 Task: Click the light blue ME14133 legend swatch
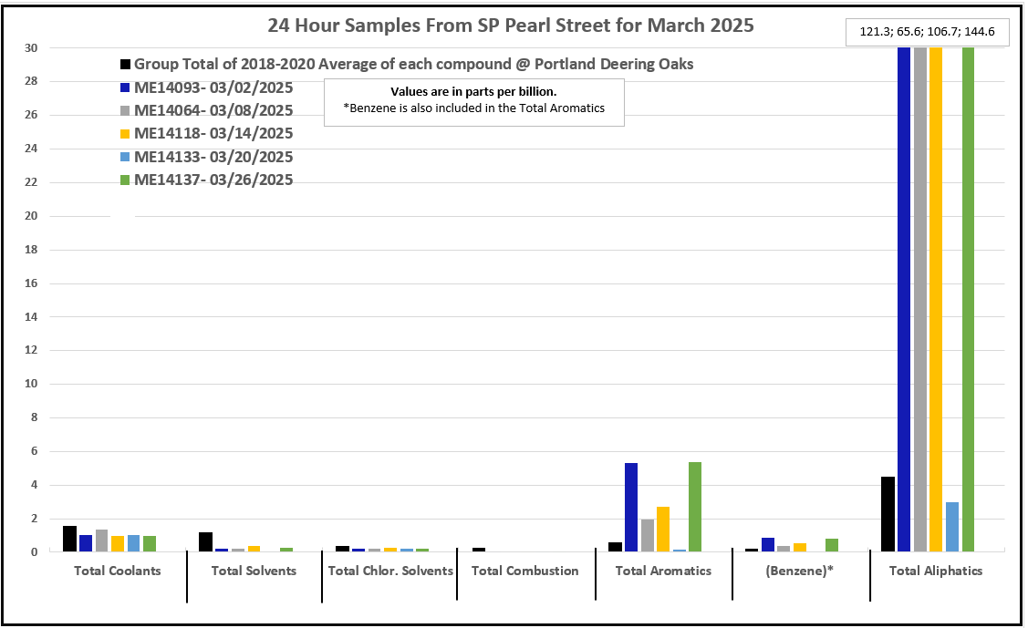pyautogui.click(x=126, y=157)
